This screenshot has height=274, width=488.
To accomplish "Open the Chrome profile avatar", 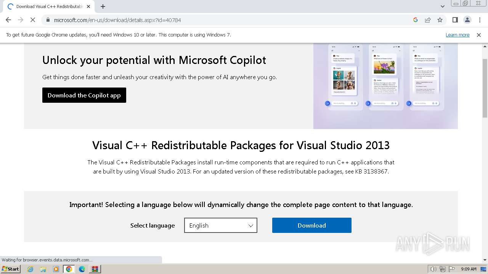I will (467, 20).
